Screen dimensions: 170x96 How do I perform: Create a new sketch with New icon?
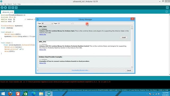pos(10,8)
